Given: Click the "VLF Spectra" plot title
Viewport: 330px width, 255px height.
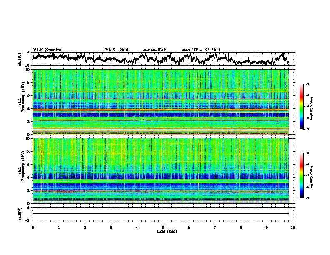Looking at the screenshot, I should point(47,50).
